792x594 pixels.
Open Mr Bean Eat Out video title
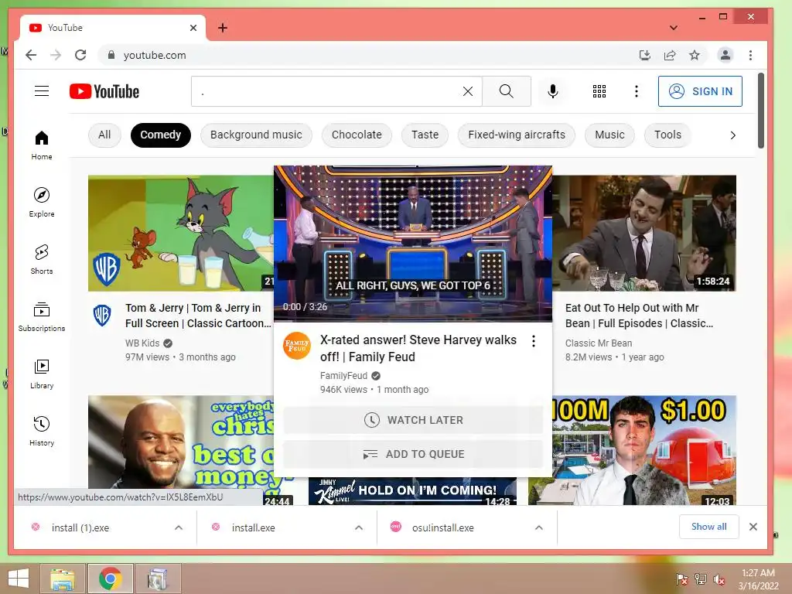coord(639,316)
